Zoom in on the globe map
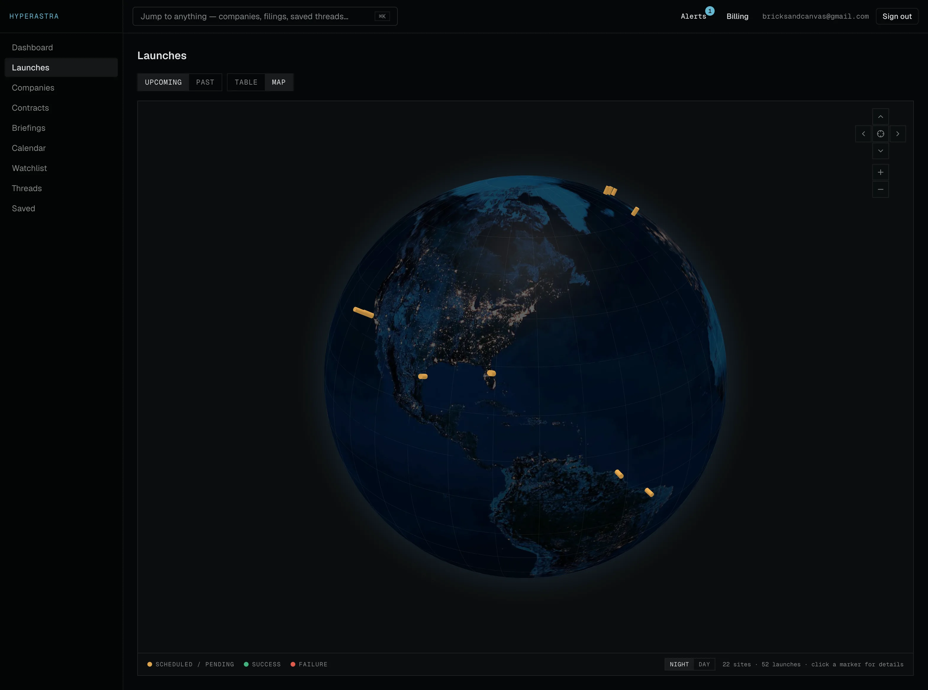928x690 pixels. point(880,172)
